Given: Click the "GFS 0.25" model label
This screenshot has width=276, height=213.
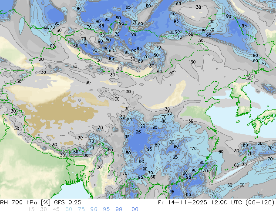Looking at the screenshot, I should pyautogui.click(x=67, y=203).
